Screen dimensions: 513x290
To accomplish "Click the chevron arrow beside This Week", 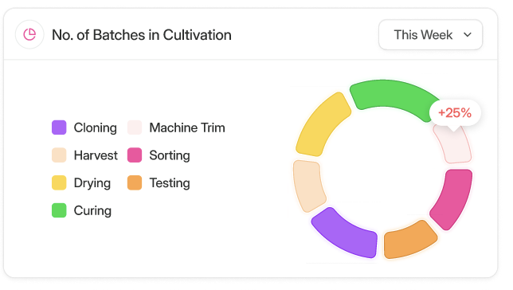I will click(468, 35).
